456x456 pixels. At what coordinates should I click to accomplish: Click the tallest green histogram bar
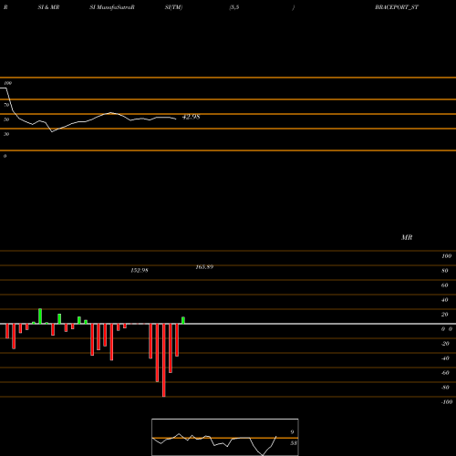pyautogui.click(x=40, y=316)
